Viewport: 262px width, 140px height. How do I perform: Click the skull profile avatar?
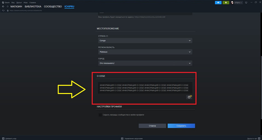point(232,2)
